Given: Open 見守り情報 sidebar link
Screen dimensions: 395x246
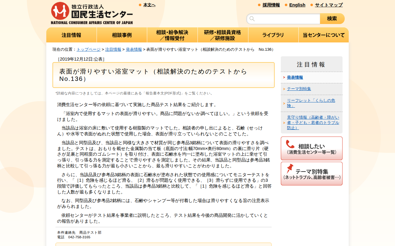Looking at the screenshot, I should click(x=313, y=122).
